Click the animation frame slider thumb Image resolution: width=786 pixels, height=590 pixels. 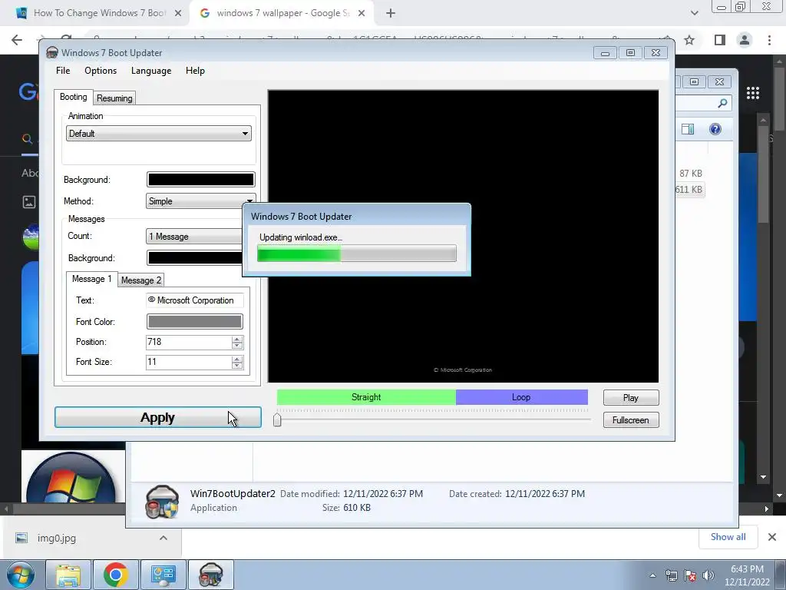pos(277,420)
